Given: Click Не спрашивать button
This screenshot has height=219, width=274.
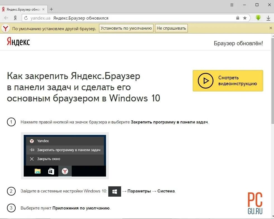Looking at the screenshot, I should coord(171,28).
